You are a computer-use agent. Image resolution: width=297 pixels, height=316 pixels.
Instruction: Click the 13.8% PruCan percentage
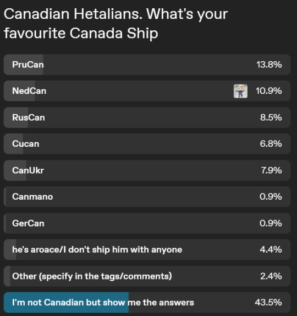coord(269,65)
